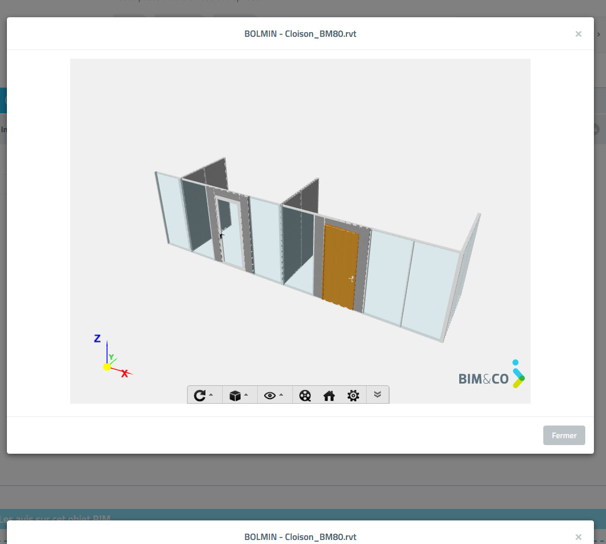The image size is (606, 544).
Task: Click the 3D cube view icon
Action: coord(234,396)
